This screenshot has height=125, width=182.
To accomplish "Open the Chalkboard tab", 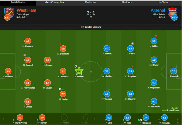I will [91, 2].
